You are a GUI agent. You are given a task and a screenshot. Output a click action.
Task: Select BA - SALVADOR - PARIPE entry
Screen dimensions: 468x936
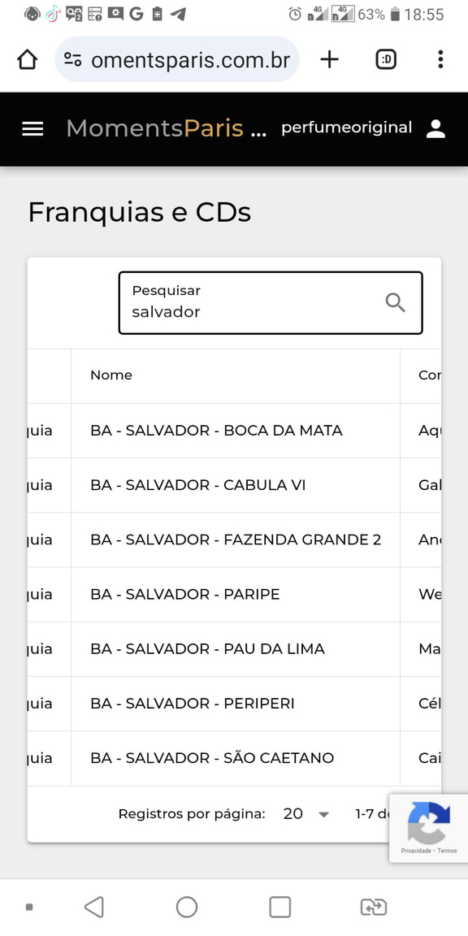(x=234, y=595)
